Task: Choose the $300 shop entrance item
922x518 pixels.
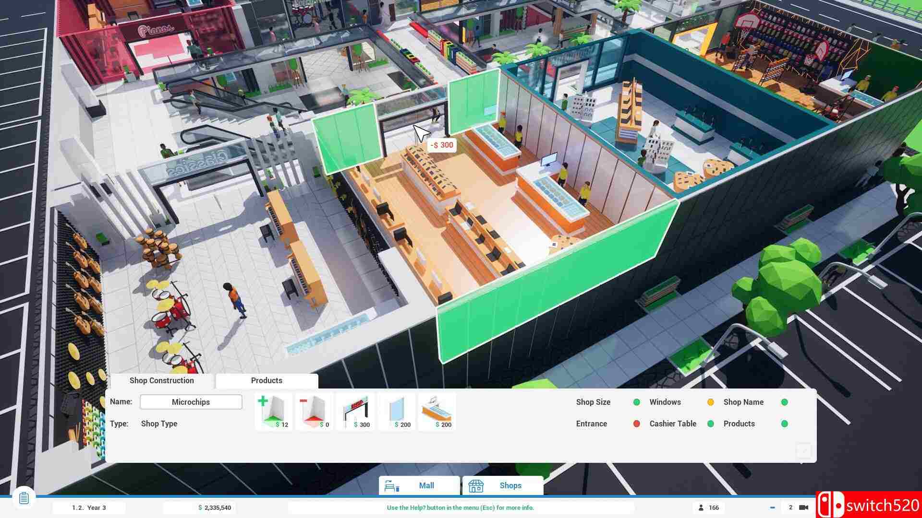Action: click(x=356, y=412)
